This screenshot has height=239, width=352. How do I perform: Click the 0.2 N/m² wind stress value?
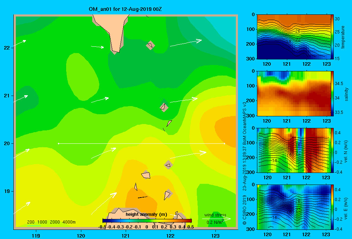(x=215, y=222)
